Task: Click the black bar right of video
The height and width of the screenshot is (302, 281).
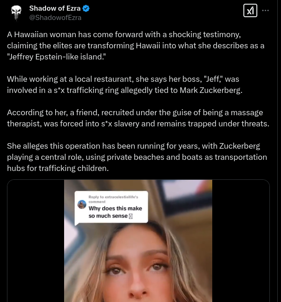Action: [x=241, y=241]
